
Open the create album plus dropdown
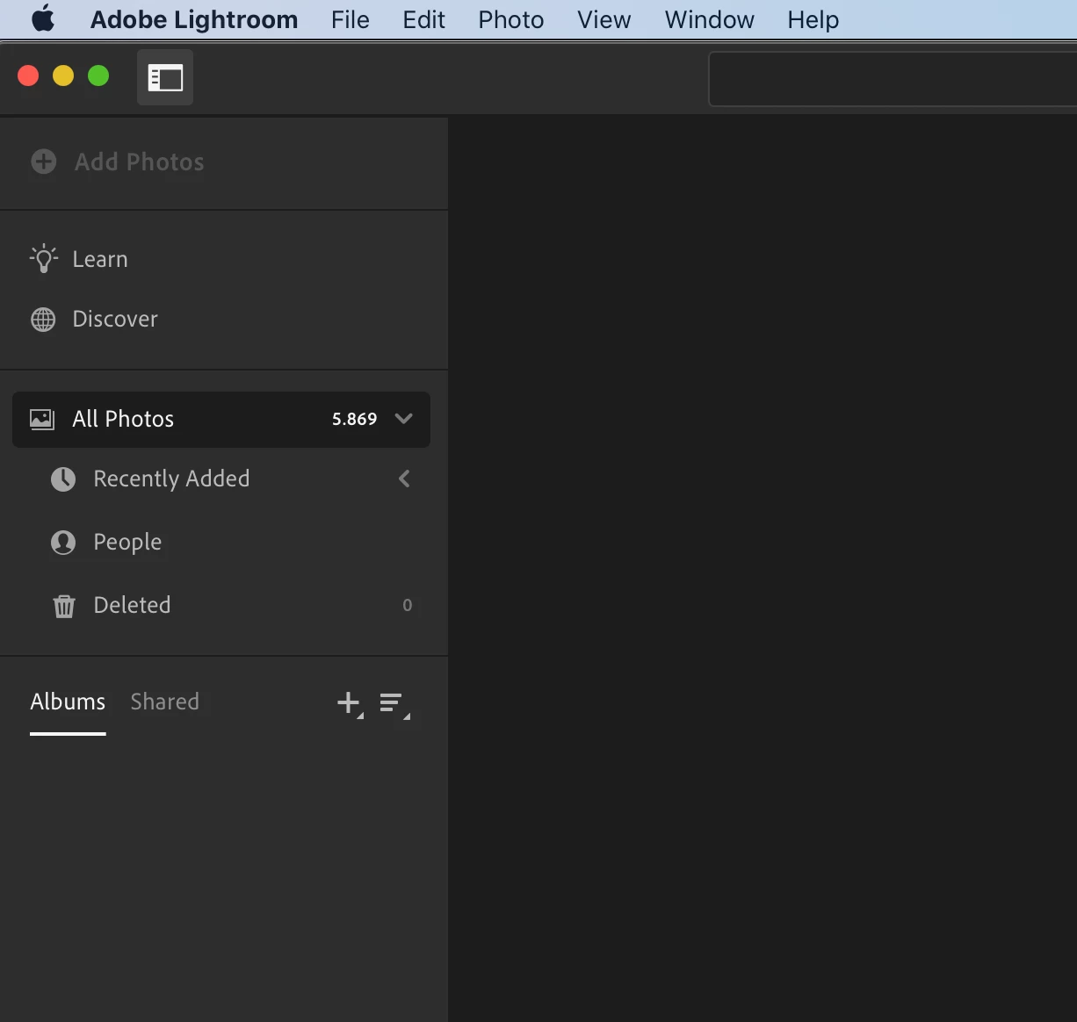coord(350,703)
